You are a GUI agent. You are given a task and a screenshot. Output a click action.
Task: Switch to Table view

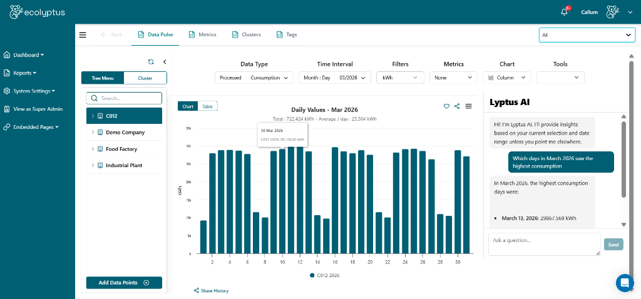[207, 106]
